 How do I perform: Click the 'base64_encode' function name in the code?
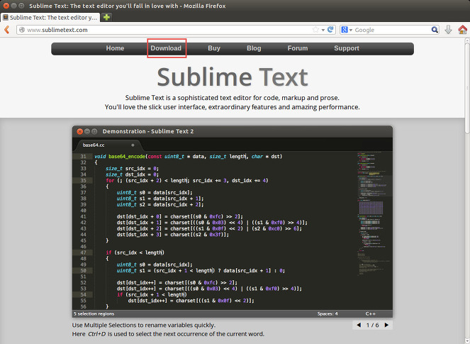coord(127,157)
